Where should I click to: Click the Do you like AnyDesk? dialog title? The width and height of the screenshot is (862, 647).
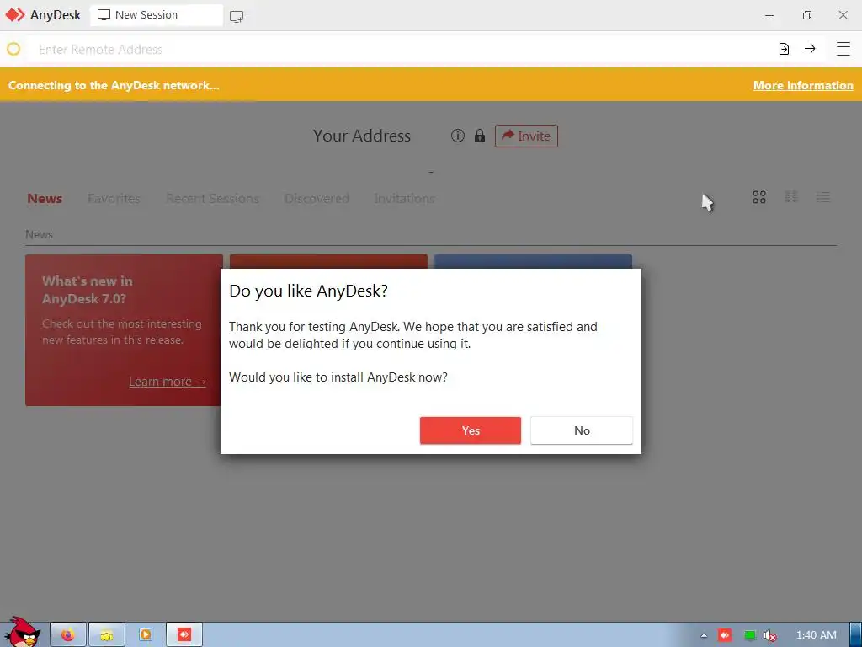(x=308, y=291)
